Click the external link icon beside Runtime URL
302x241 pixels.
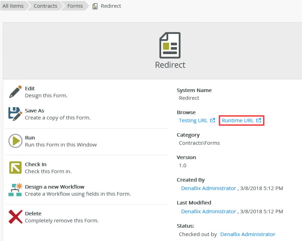pyautogui.click(x=258, y=120)
